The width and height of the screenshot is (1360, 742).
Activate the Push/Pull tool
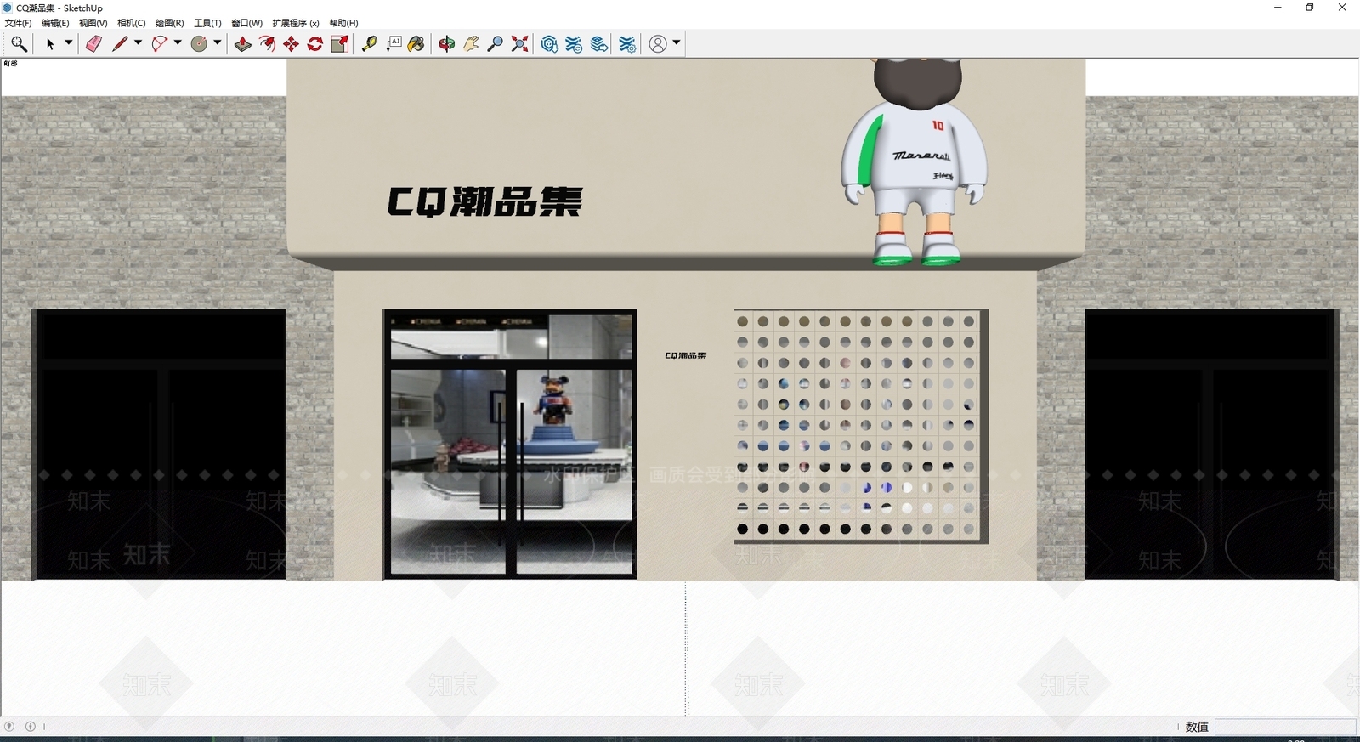pos(243,44)
